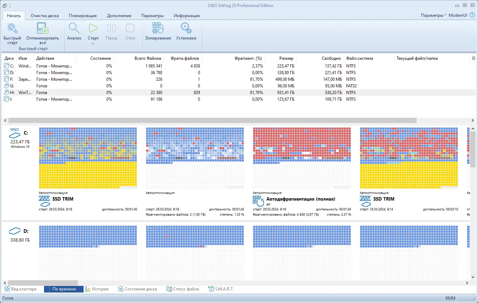478x303 pixels.
Task: View the S.M.A.R.T. tab
Action: tap(221, 289)
